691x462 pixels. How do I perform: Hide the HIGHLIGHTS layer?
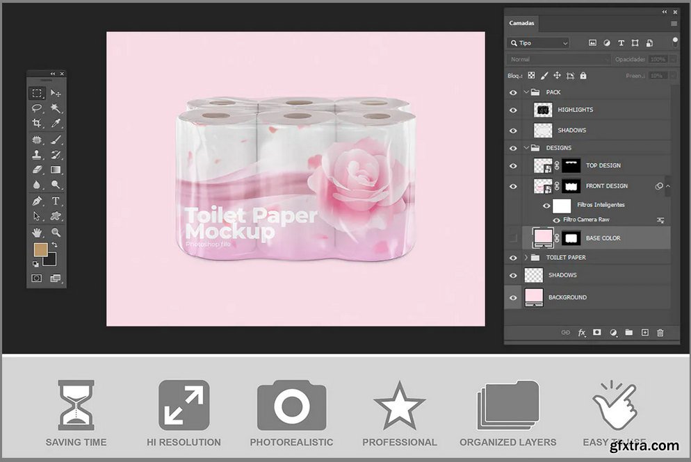coord(514,110)
